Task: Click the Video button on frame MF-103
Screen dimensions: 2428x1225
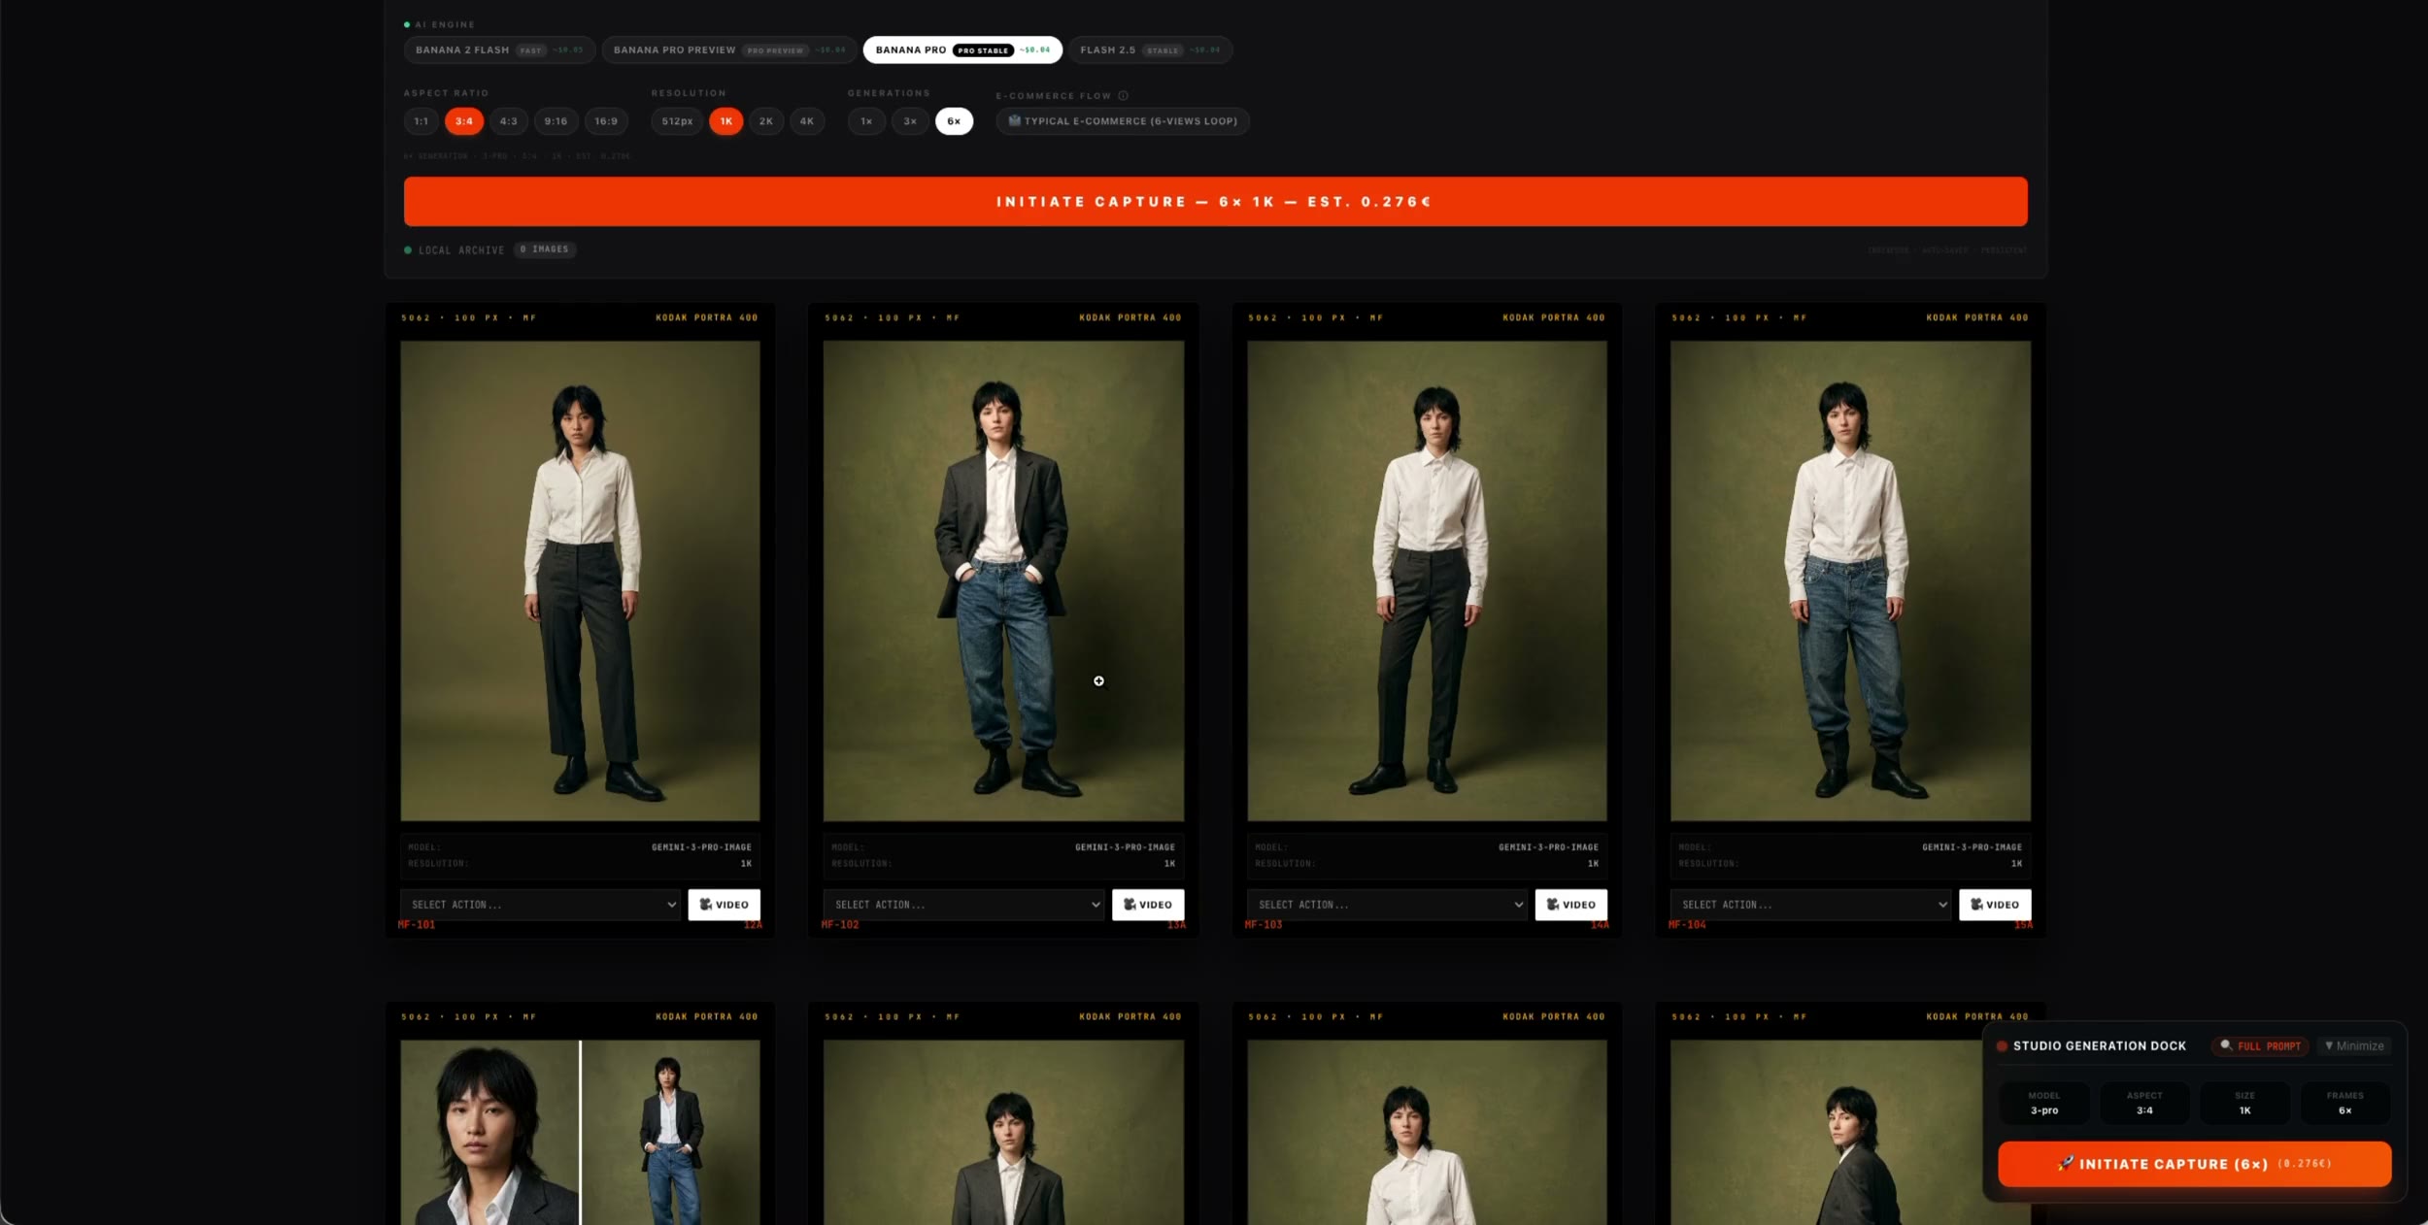Action: [x=1570, y=904]
